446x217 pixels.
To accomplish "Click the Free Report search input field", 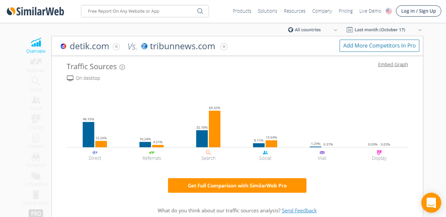I will [x=145, y=11].
